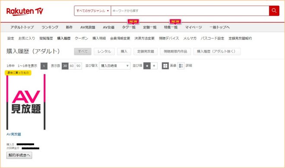
Task: Select the すべて filter tab
Action: coord(83,51)
